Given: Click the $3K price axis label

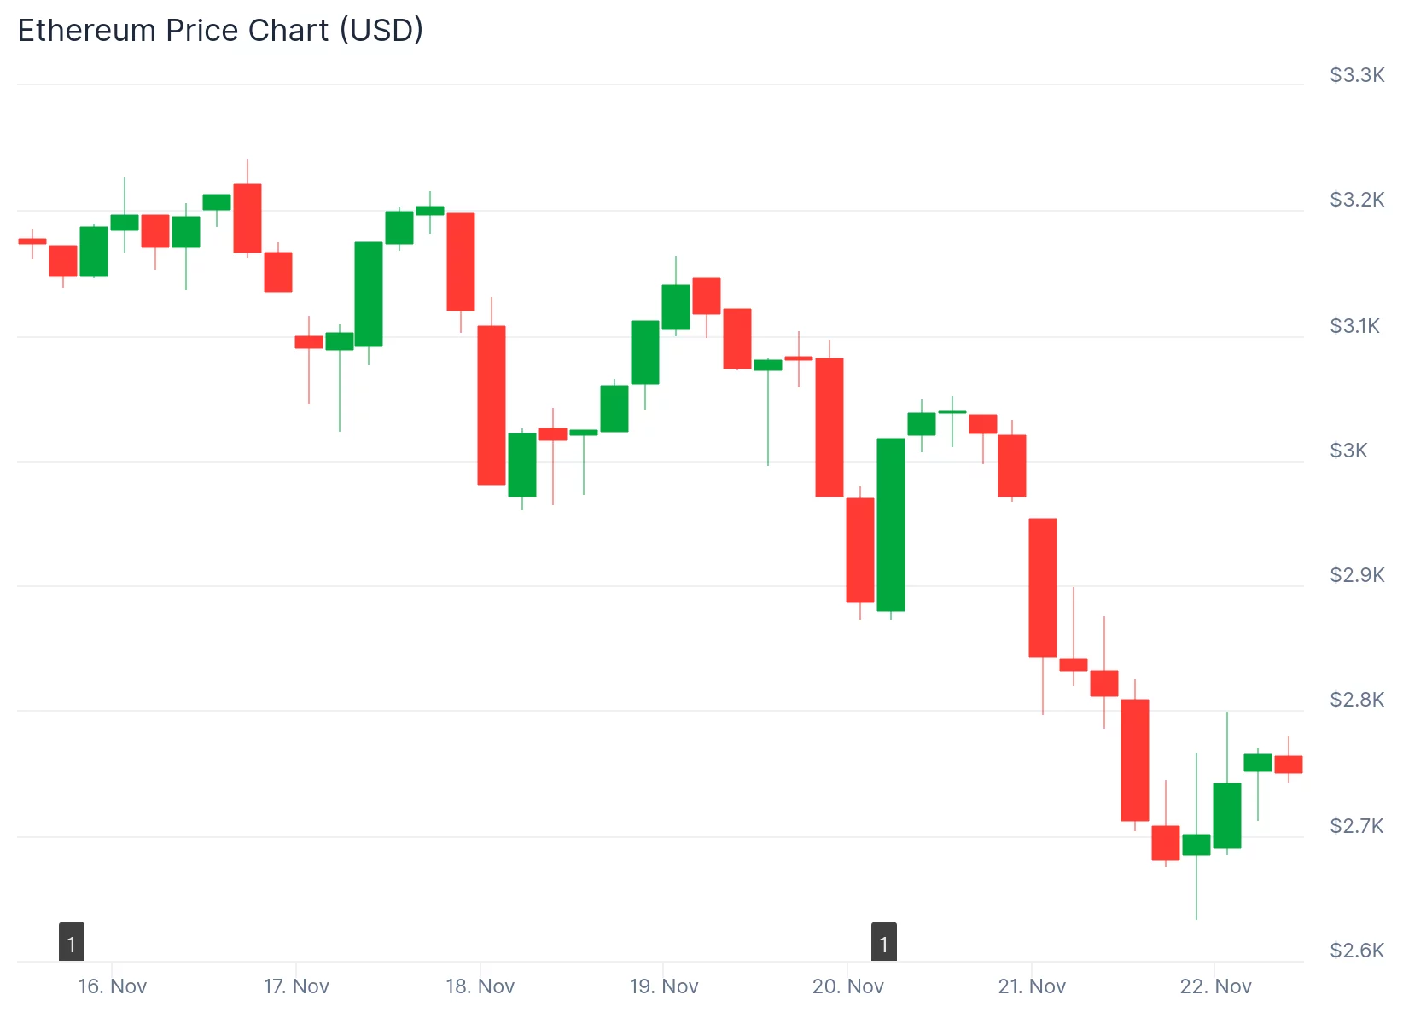Looking at the screenshot, I should click(x=1348, y=451).
